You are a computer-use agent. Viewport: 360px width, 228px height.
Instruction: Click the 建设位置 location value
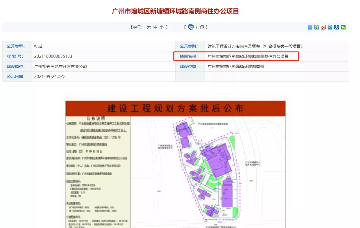tap(236, 66)
